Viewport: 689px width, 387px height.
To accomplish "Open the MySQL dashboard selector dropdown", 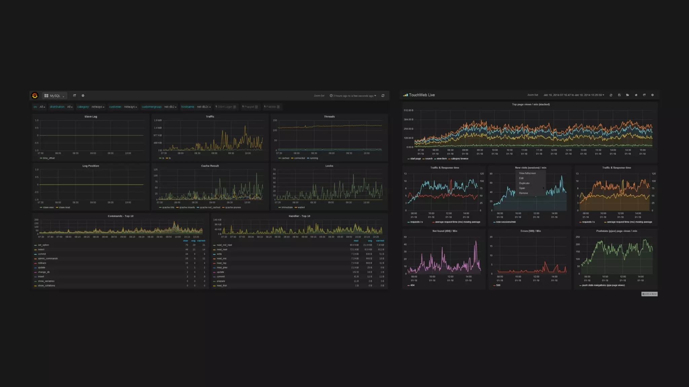I will pyautogui.click(x=55, y=96).
